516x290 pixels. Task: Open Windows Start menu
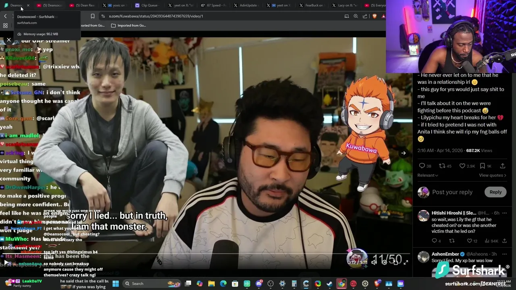point(116,284)
